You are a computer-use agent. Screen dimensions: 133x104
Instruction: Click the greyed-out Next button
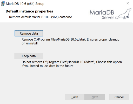(x=95, y=97)
